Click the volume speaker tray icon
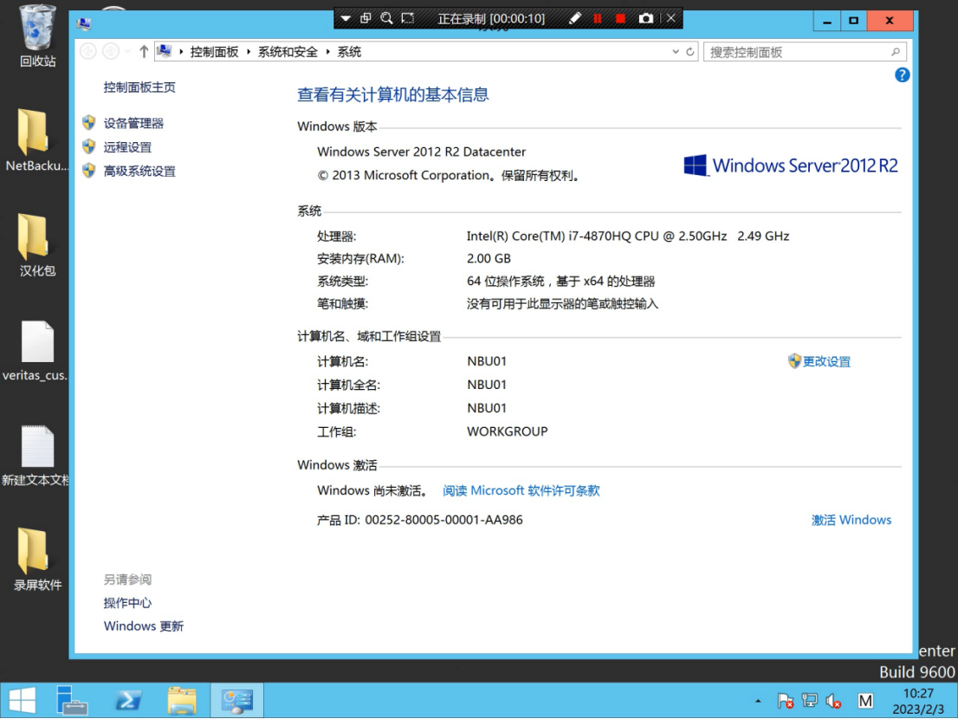The width and height of the screenshot is (958, 719). [833, 701]
